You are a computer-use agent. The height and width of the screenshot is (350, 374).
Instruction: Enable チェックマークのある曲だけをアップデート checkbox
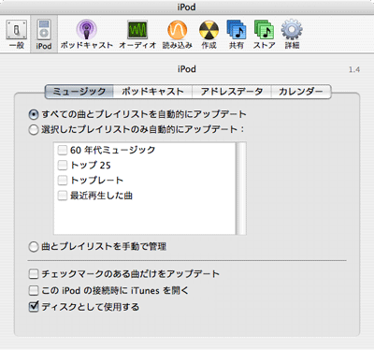pos(34,274)
